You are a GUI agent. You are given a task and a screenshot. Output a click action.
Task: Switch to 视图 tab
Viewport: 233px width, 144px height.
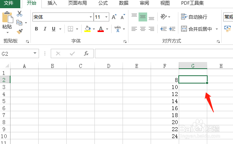tap(165, 3)
